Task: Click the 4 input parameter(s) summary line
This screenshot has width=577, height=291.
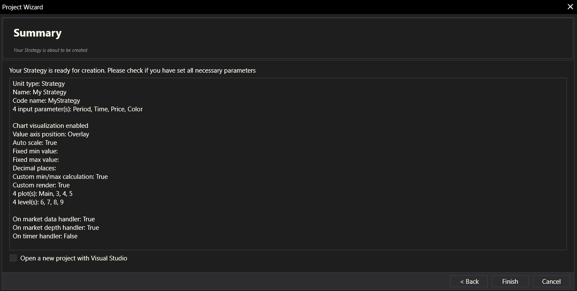Action: 78,109
